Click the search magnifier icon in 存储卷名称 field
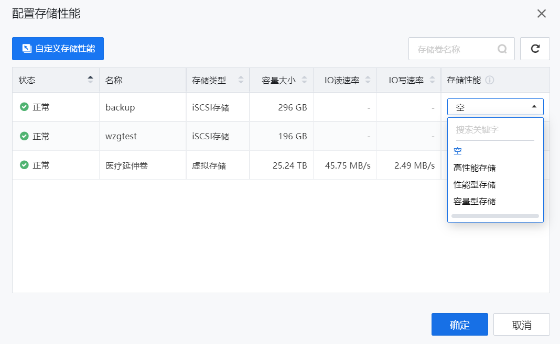The image size is (560, 344). pyautogui.click(x=502, y=49)
